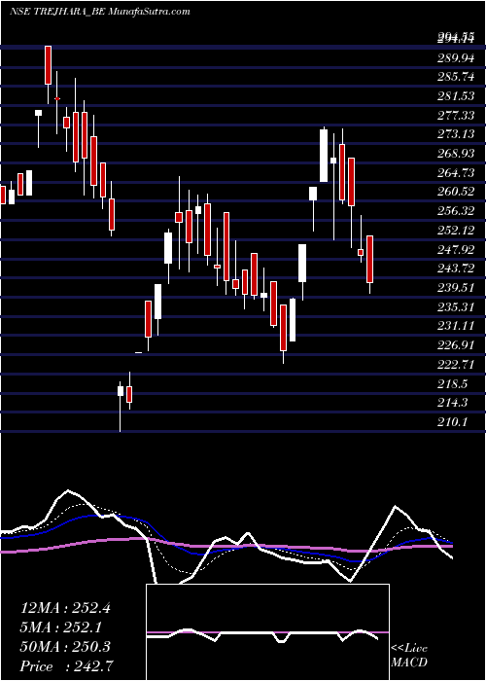Click the NSE TREJHARA_BE MunafaSutra.com title
Image resolution: width=486 pixels, height=681 pixels.
(x=99, y=12)
